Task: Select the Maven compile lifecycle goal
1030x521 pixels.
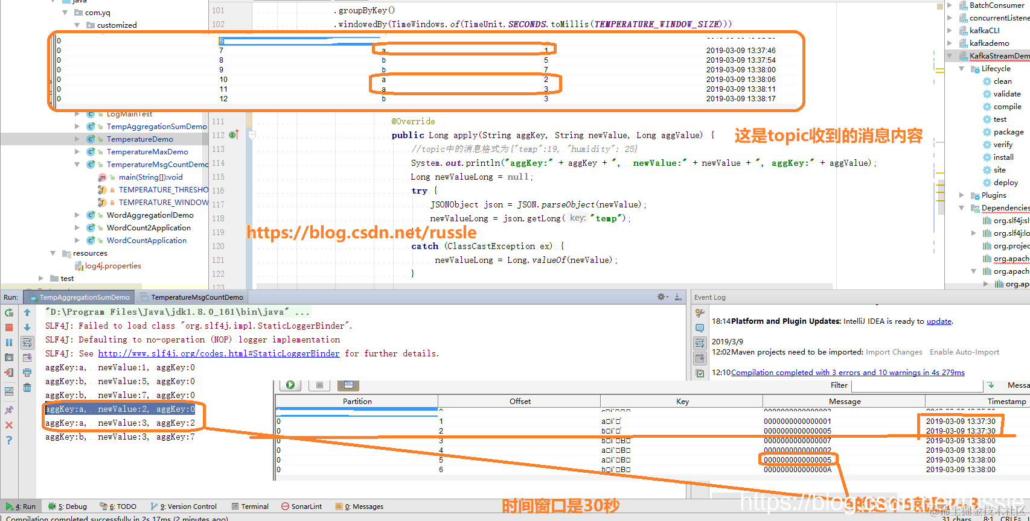Action: [x=1008, y=107]
